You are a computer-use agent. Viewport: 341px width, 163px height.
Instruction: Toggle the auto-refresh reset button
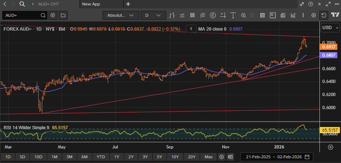(323, 15)
